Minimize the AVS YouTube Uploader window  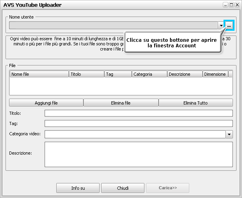click(225, 5)
